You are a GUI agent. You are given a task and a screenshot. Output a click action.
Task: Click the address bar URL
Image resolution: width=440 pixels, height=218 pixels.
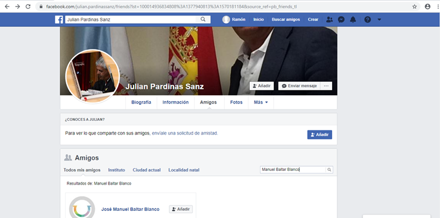pos(171,7)
